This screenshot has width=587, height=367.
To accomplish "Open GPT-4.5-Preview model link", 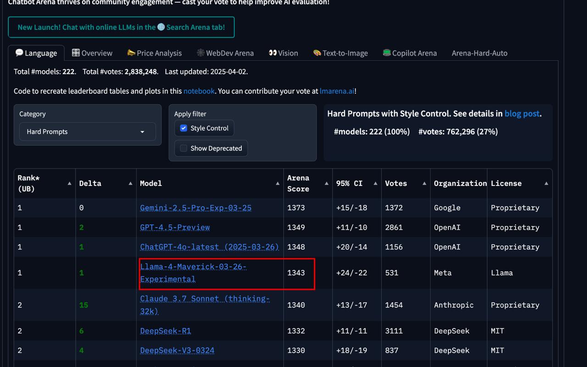I will coord(175,227).
